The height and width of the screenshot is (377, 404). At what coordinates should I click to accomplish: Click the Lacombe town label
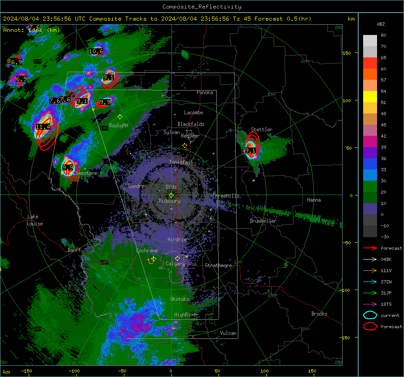(x=193, y=113)
